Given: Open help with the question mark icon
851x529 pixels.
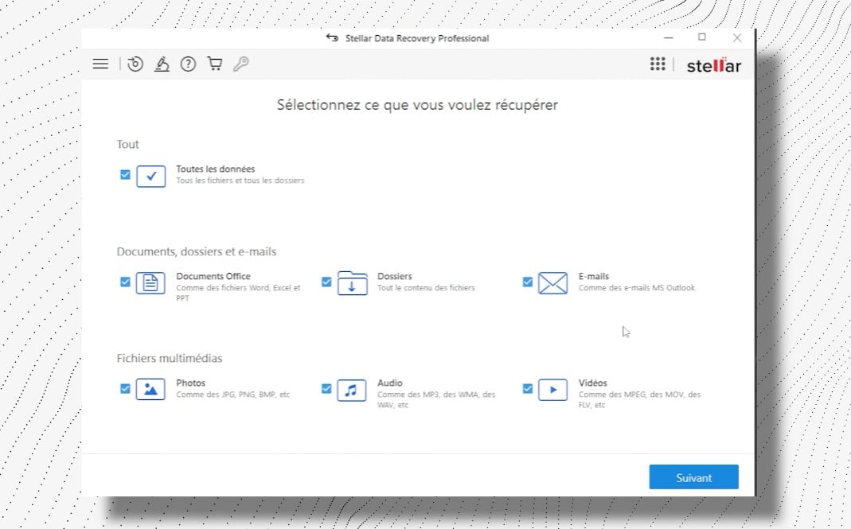Looking at the screenshot, I should (188, 64).
